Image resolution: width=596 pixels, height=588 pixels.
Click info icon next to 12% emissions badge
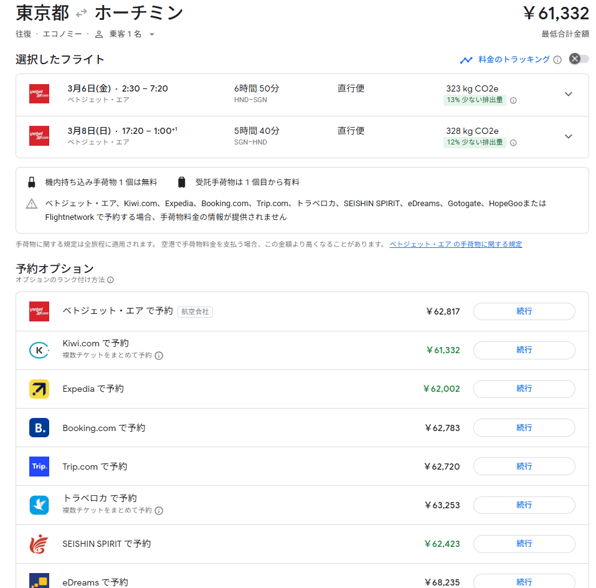513,143
